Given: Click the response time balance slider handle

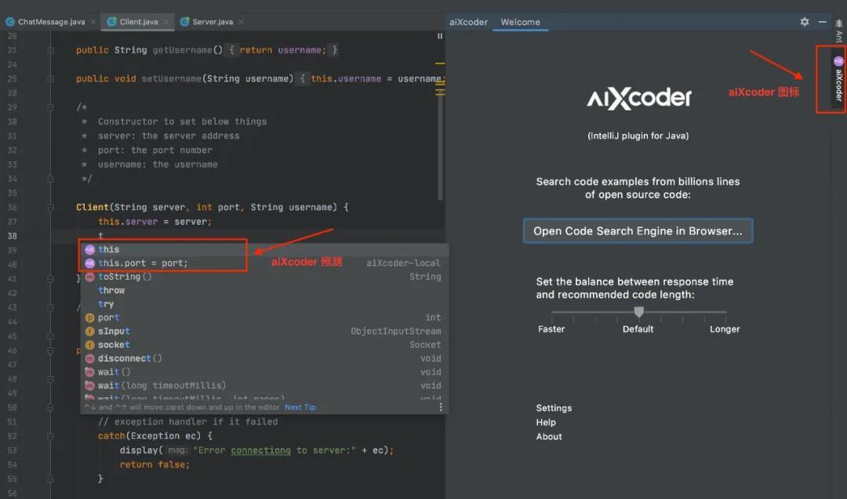Looking at the screenshot, I should [638, 312].
